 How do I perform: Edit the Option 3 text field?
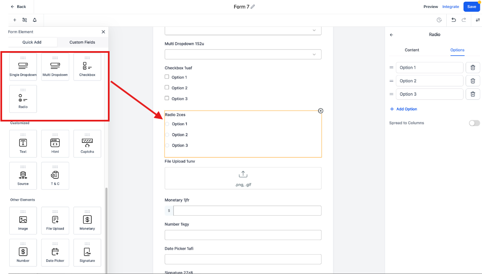point(430,94)
